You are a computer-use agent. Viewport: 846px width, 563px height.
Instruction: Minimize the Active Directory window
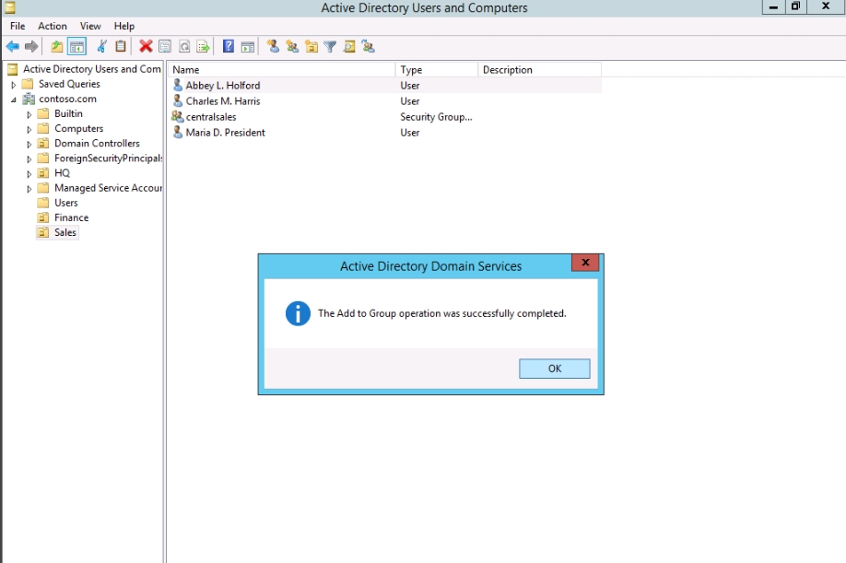773,7
